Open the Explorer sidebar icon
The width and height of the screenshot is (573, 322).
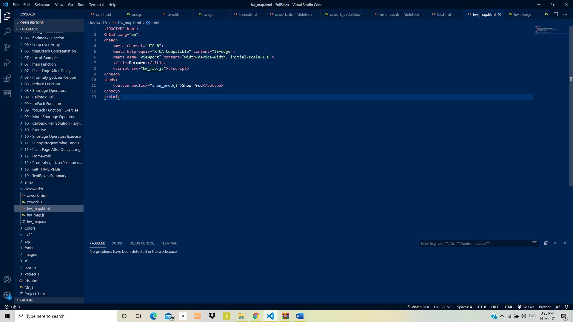pyautogui.click(x=7, y=16)
